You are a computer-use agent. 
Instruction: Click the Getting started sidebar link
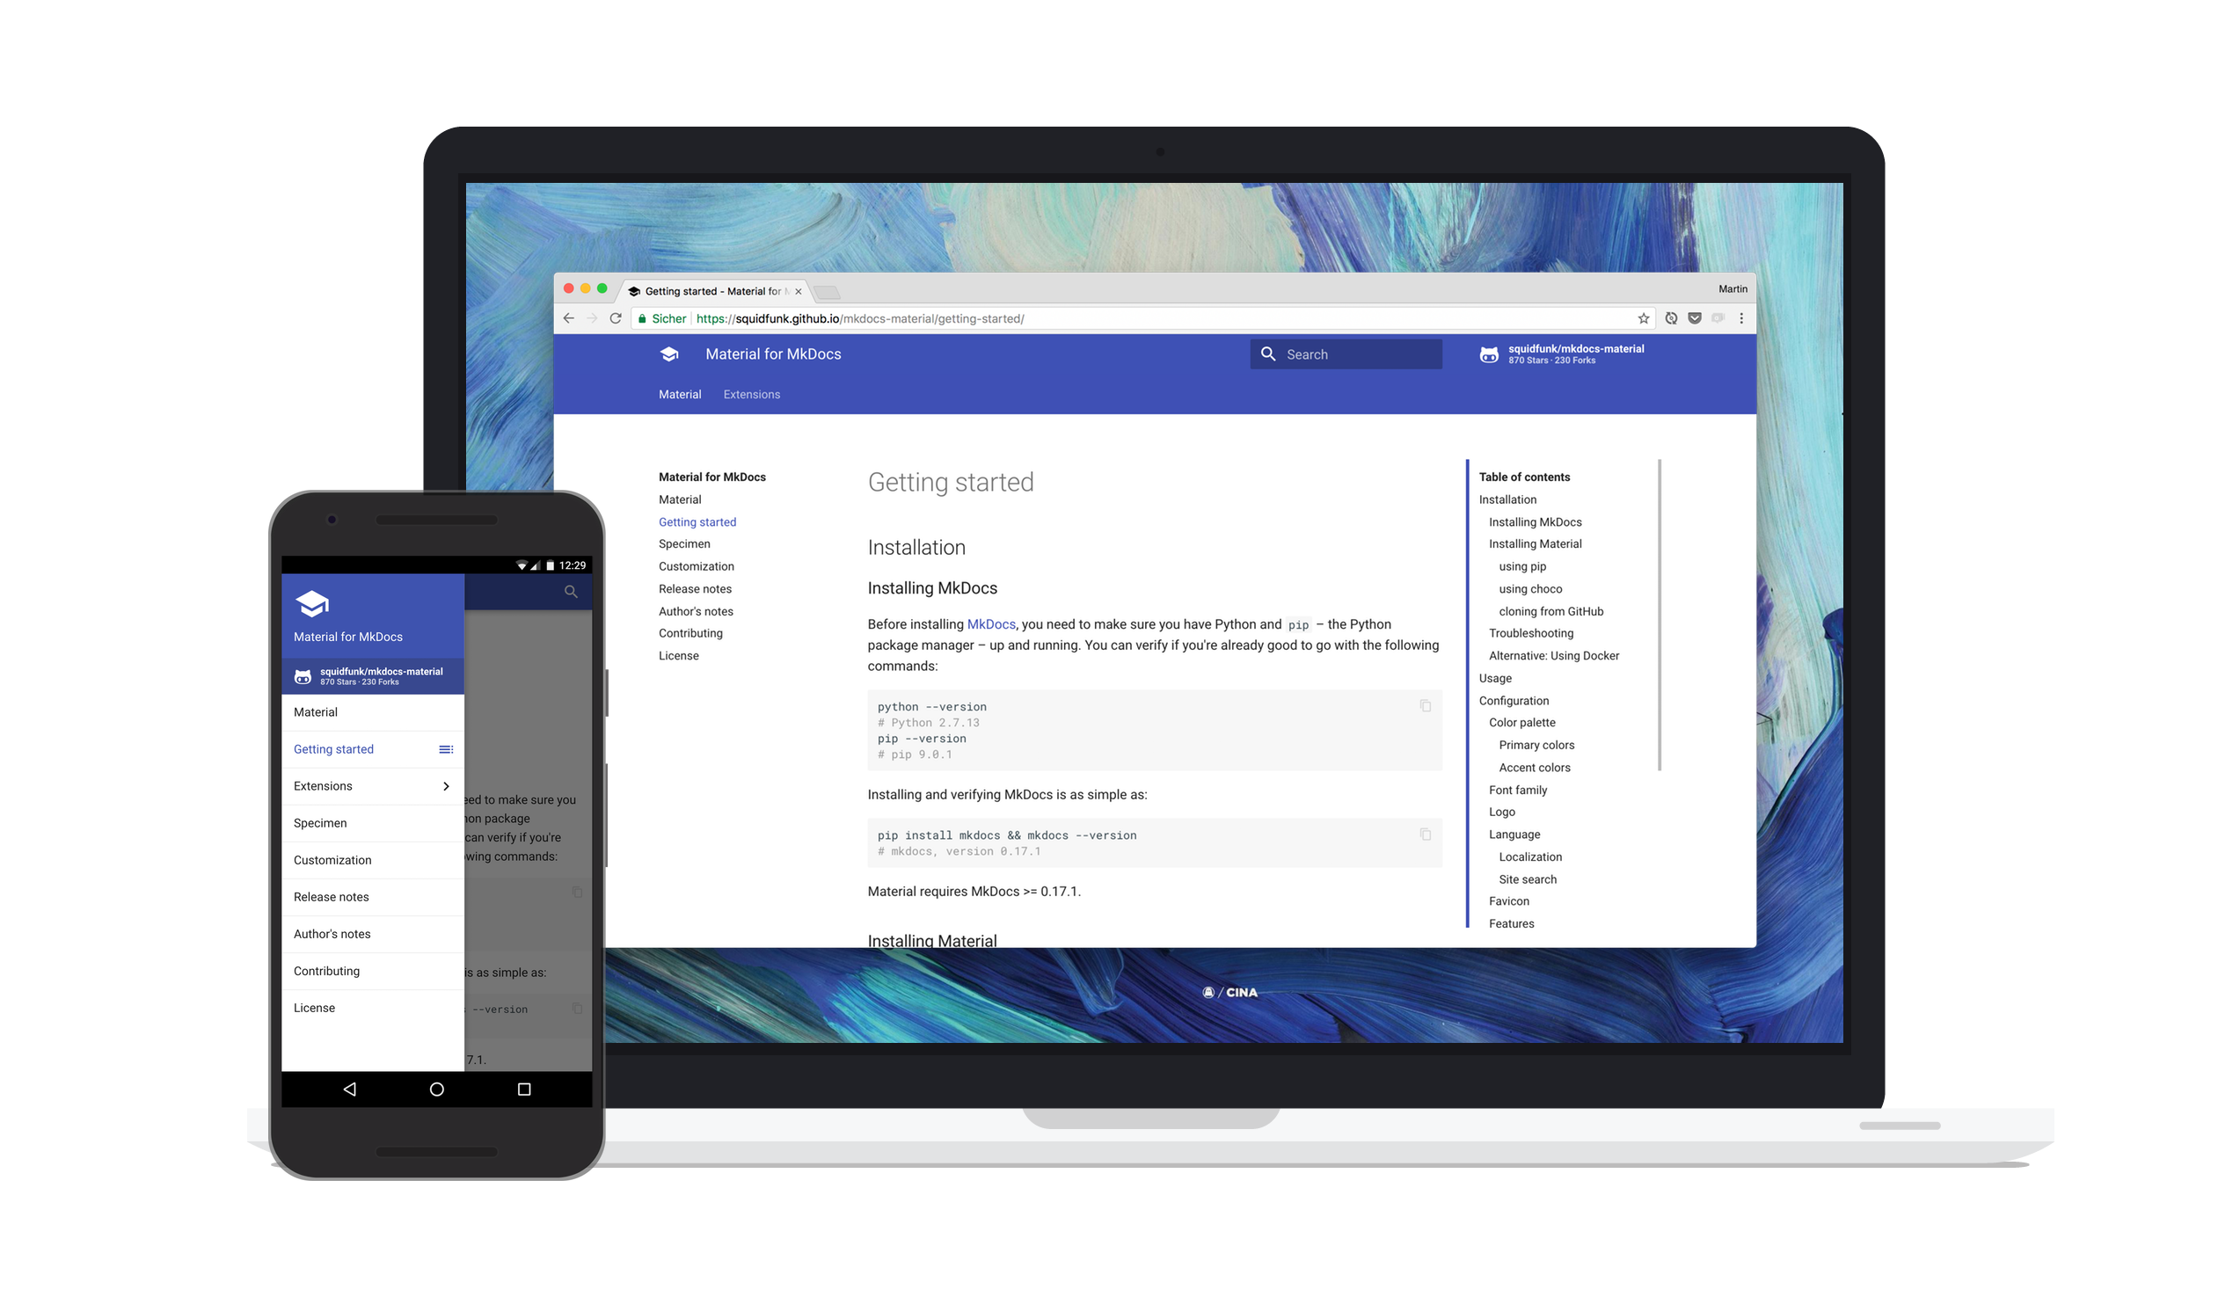(697, 522)
